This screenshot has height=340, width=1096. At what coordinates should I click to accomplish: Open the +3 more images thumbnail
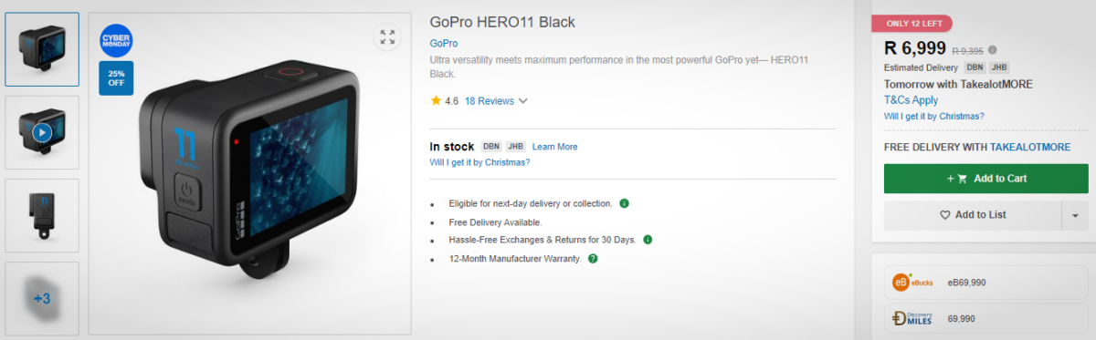tap(42, 298)
